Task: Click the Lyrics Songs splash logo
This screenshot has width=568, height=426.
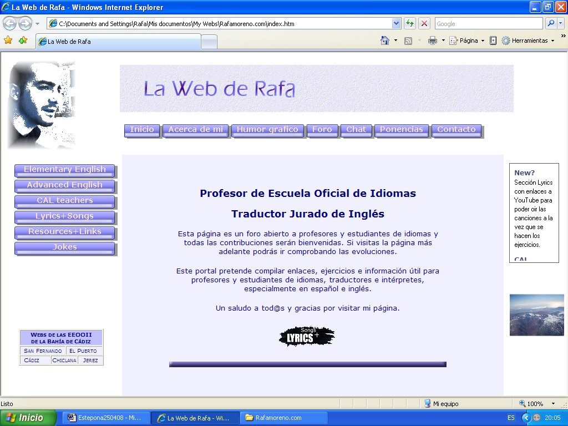Action: pyautogui.click(x=307, y=336)
